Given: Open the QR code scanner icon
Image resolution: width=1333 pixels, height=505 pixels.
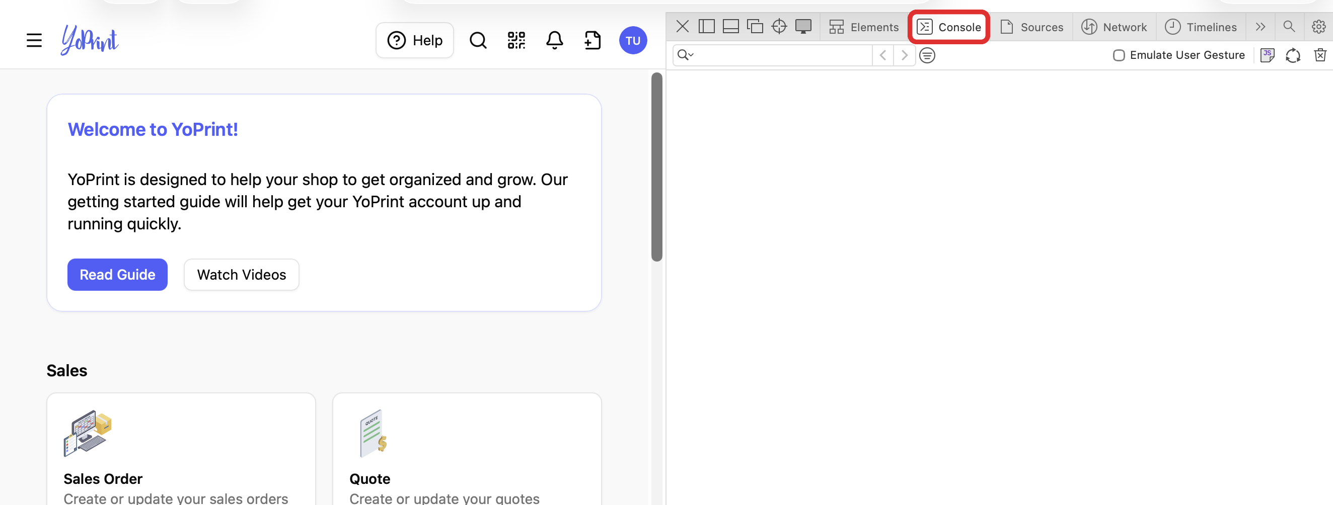Looking at the screenshot, I should (x=516, y=40).
